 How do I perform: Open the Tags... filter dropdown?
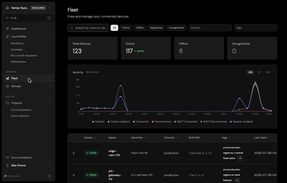[256, 28]
